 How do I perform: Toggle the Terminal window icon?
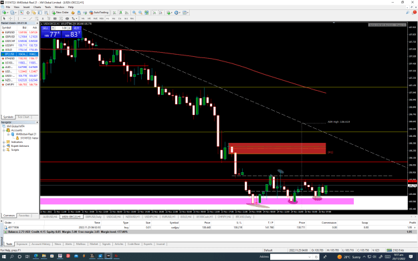click(x=40, y=13)
